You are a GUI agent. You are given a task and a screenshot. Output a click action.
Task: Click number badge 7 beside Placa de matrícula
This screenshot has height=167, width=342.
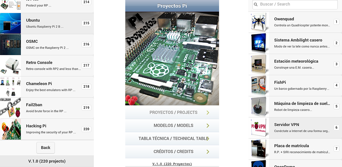[337, 149]
